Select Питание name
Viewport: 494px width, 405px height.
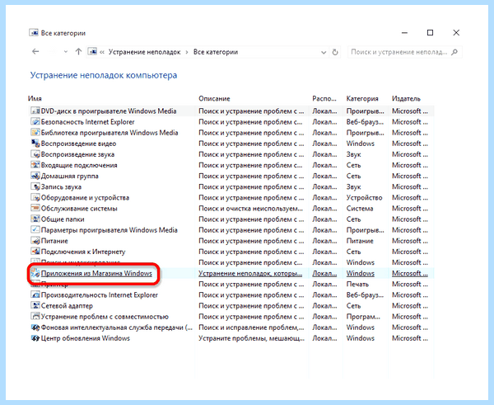[x=54, y=241]
